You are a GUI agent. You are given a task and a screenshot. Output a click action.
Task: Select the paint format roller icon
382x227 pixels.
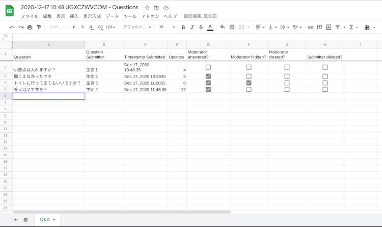tap(38, 27)
